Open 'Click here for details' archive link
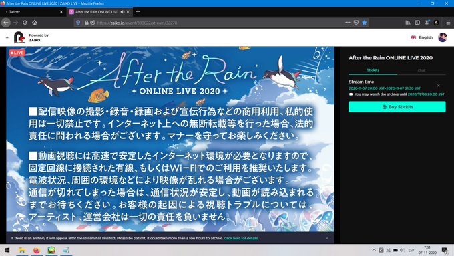The image size is (454, 256). pyautogui.click(x=241, y=238)
